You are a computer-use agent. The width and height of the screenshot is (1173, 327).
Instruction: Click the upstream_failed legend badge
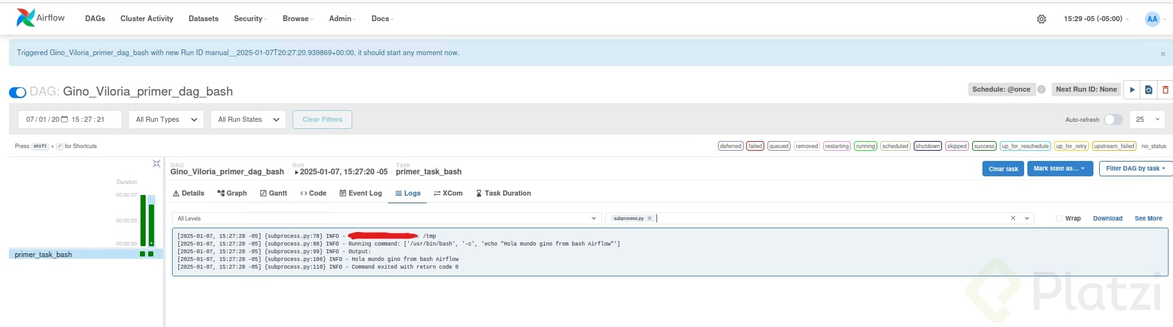pos(1114,146)
